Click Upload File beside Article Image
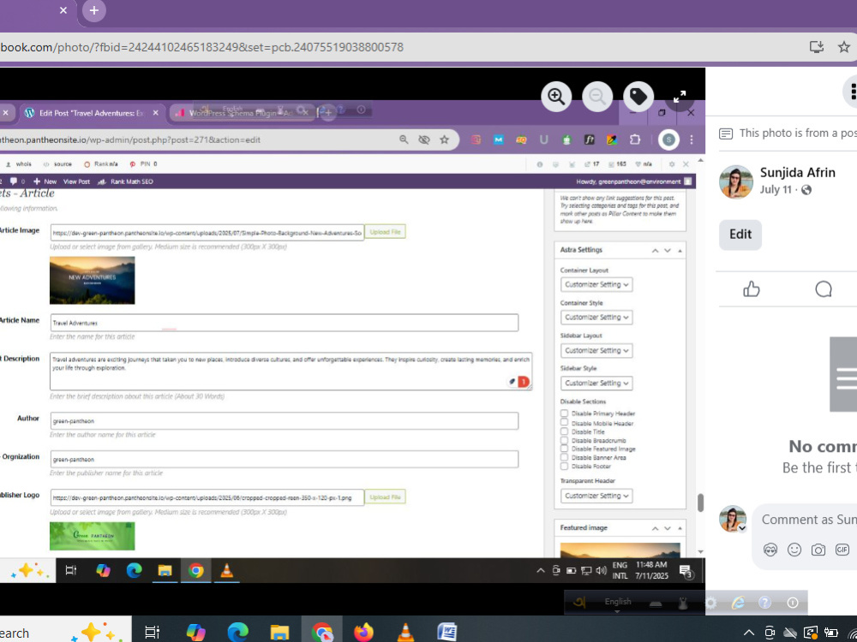 (386, 232)
